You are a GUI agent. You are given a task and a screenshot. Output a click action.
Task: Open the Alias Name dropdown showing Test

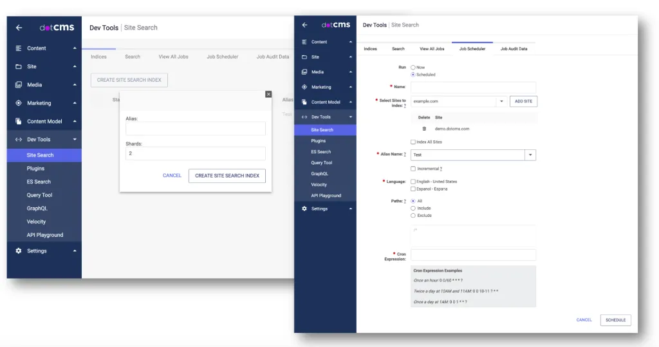pos(530,155)
